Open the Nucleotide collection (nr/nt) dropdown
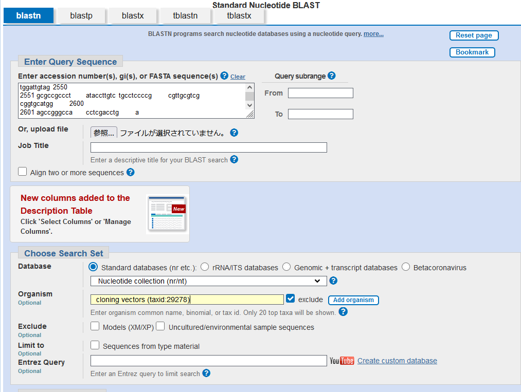Screen dimensions: 521x392 pos(209,281)
